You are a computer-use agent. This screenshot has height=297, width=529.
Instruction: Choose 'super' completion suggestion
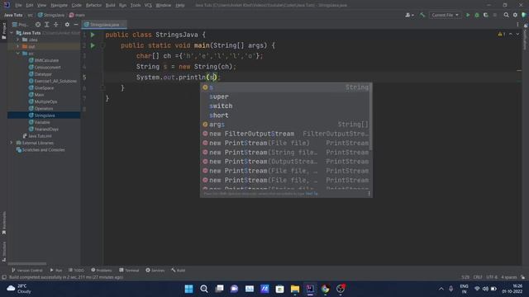click(285, 97)
